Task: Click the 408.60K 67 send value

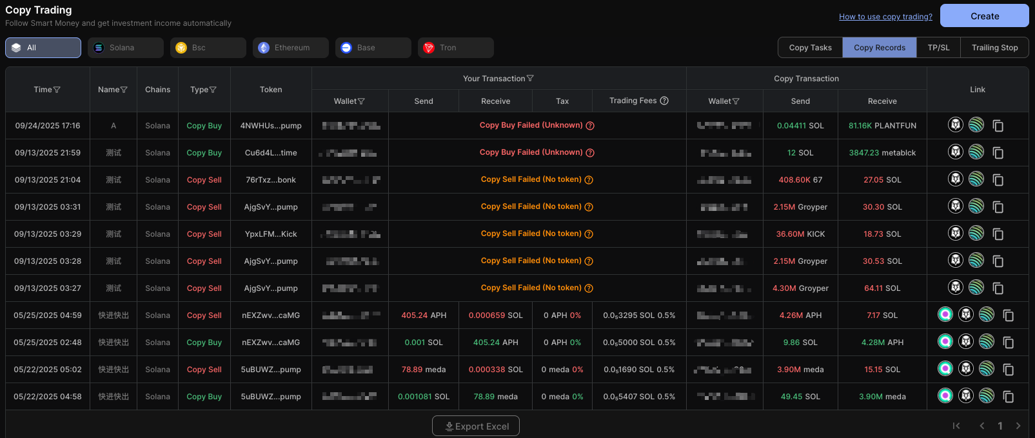Action: click(800, 180)
